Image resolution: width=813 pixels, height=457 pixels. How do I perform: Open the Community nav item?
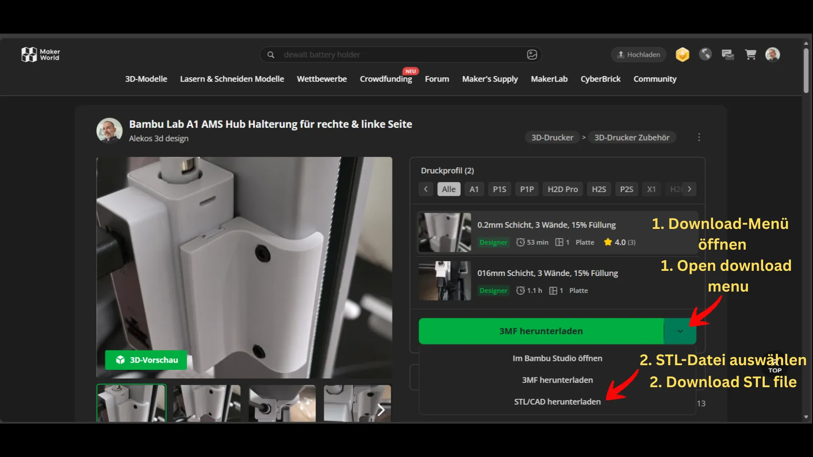pyautogui.click(x=655, y=79)
